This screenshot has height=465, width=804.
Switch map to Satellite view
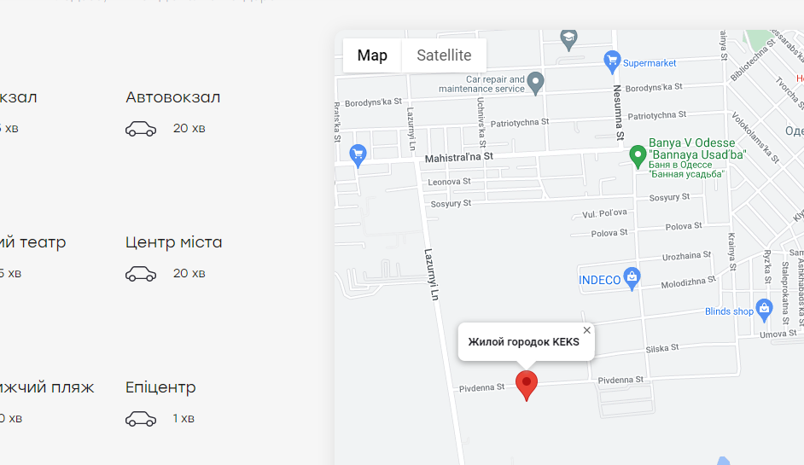(x=444, y=55)
